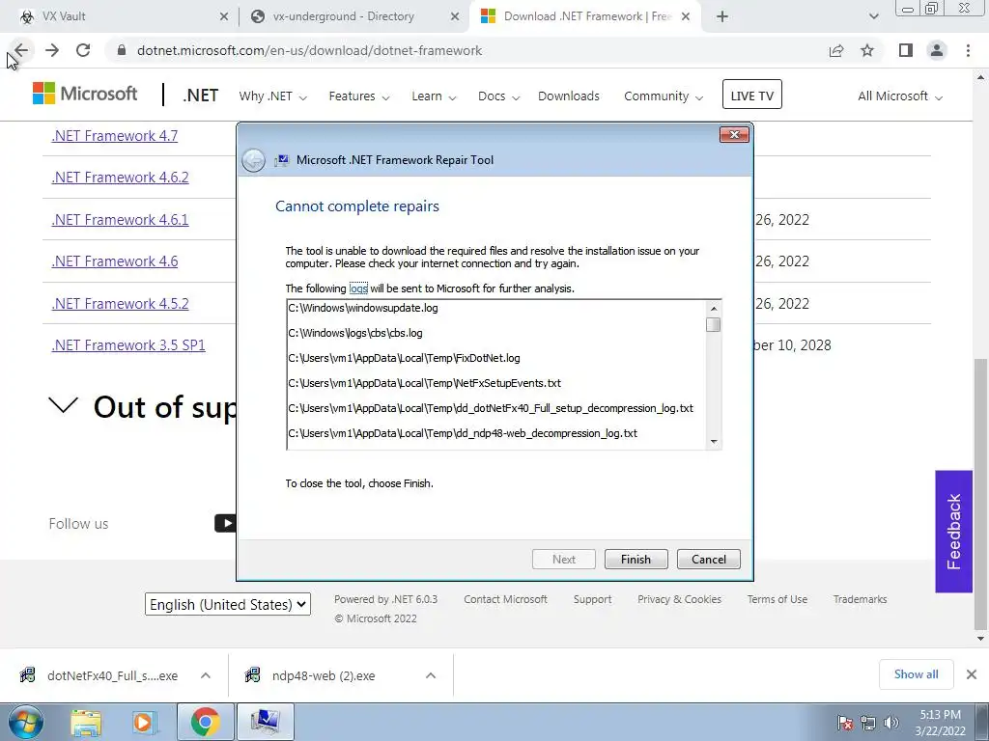Screen dimensions: 989x741
Task: Click Cancel in the Repair Tool
Action: point(708,560)
